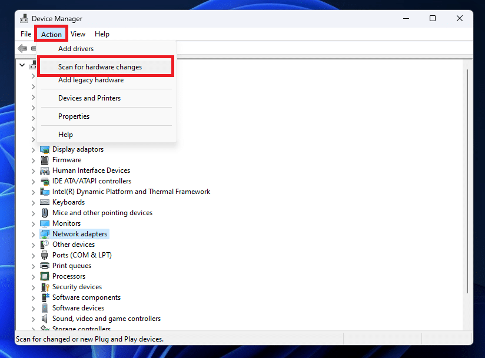Image resolution: width=485 pixels, height=358 pixels.
Task: Expand the Storage controllers node
Action: point(34,329)
